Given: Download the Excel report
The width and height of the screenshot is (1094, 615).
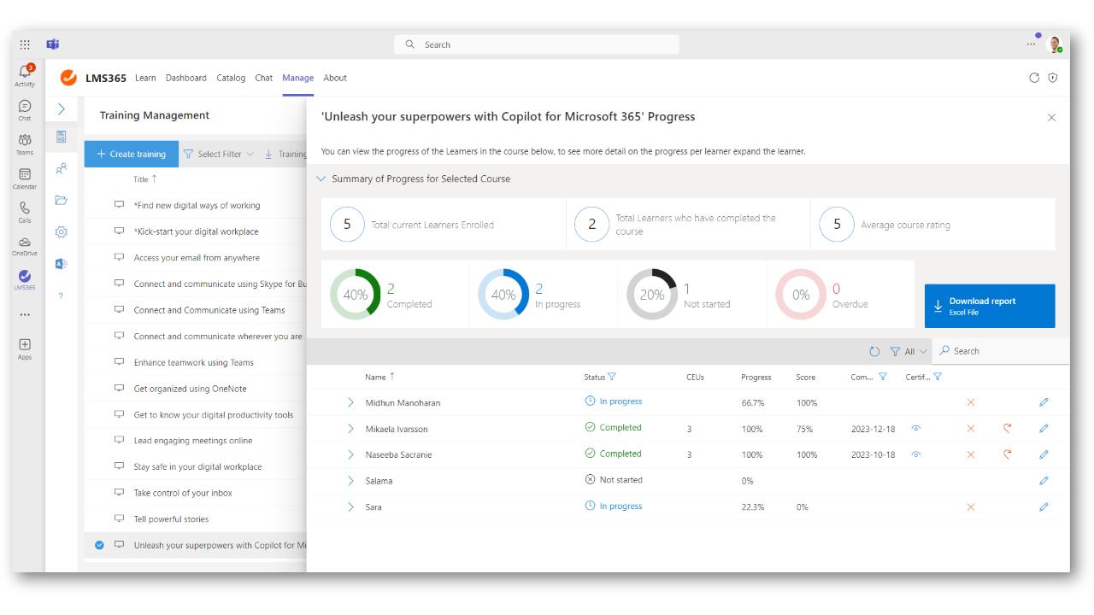Looking at the screenshot, I should (x=990, y=306).
